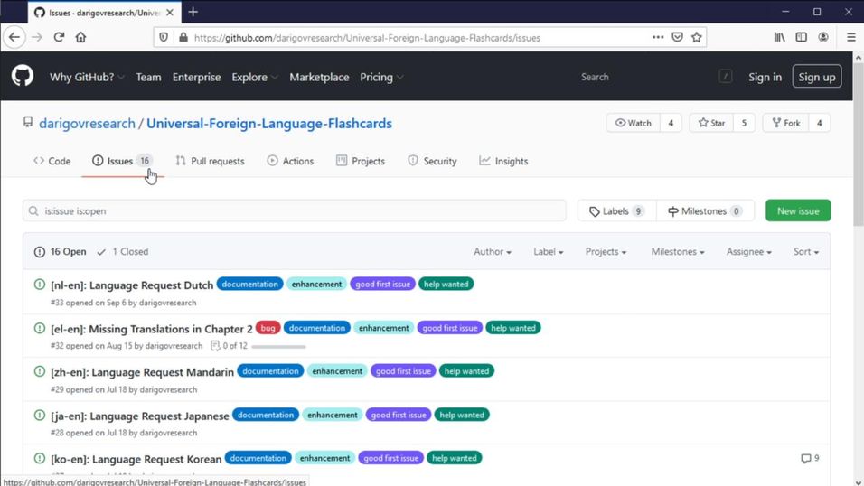Open the Insights tab

(503, 161)
